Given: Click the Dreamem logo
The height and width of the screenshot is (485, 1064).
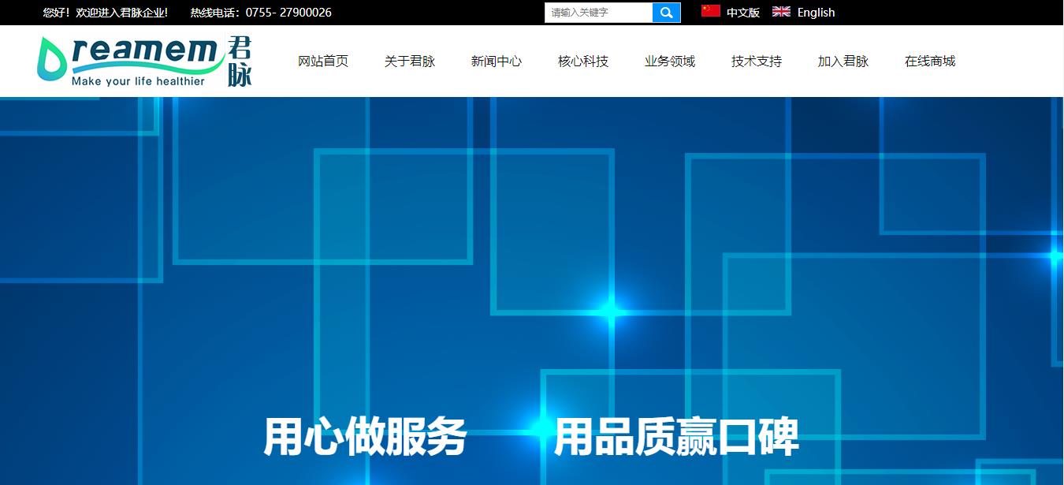Looking at the screenshot, I should pos(130,61).
